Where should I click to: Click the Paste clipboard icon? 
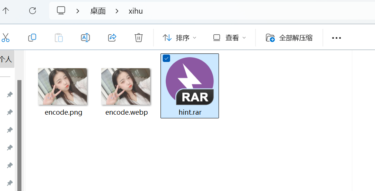[x=58, y=38]
